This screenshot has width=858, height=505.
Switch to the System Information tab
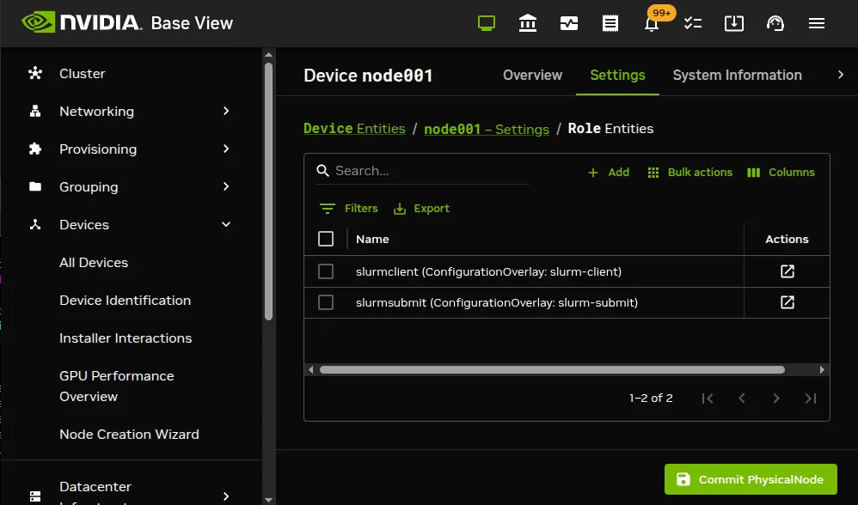click(x=737, y=75)
